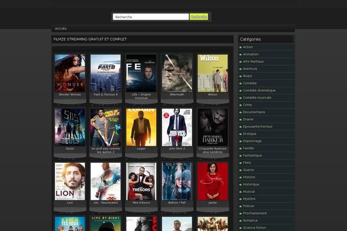The height and width of the screenshot is (231, 347).
Task: Open the Jackie movie poster
Action: pyautogui.click(x=212, y=181)
